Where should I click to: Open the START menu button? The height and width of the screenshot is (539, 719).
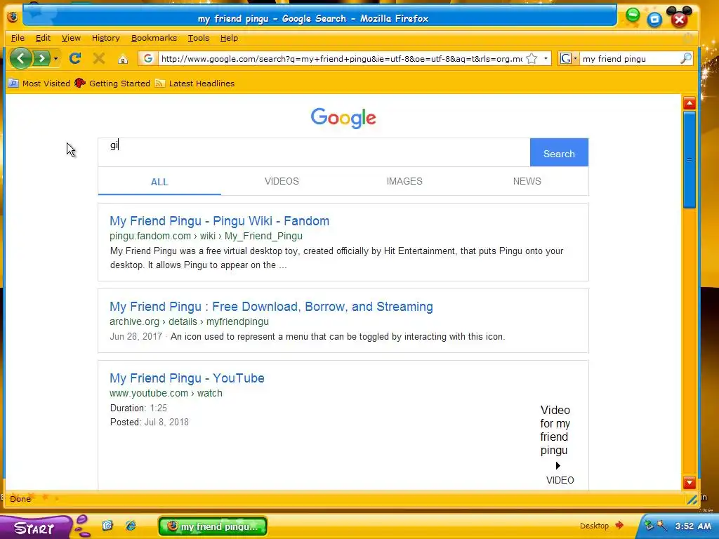(x=36, y=527)
